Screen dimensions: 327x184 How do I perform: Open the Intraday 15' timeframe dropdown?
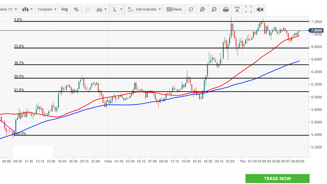click(9, 9)
